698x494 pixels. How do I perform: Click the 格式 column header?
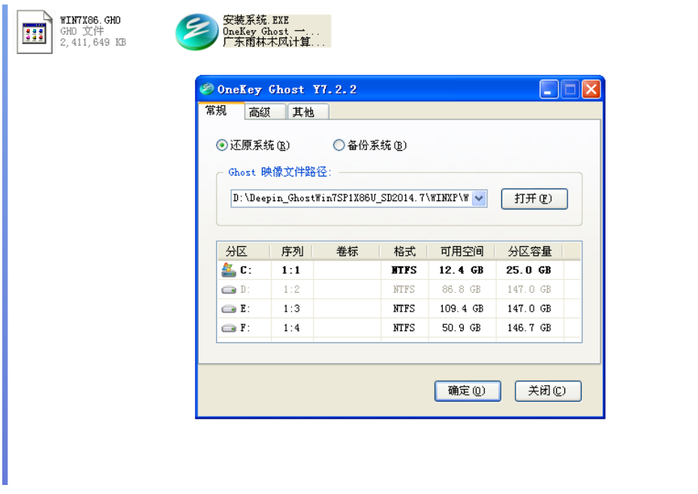coord(405,252)
